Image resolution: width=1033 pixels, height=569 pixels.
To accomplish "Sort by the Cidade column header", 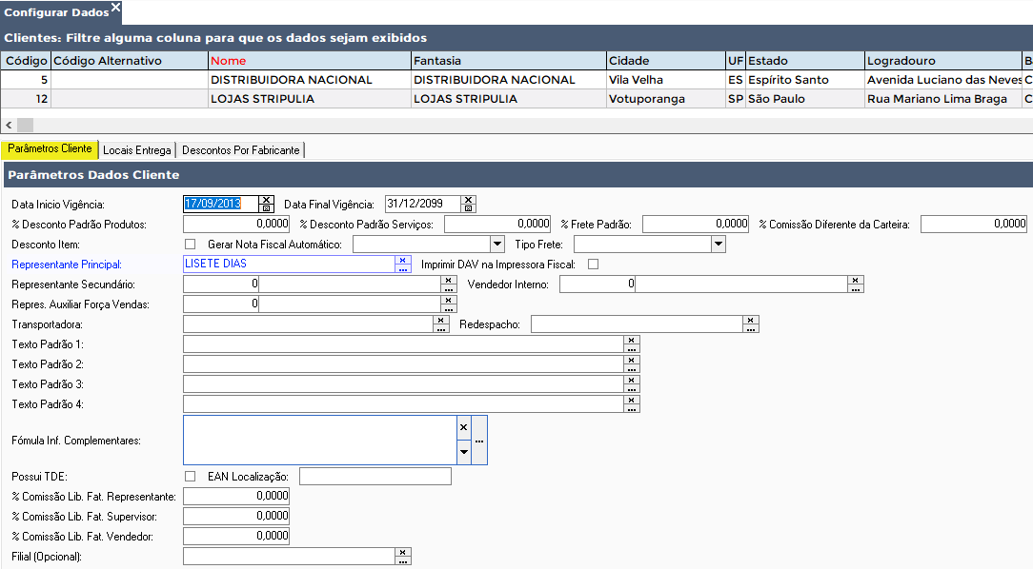I will point(665,61).
